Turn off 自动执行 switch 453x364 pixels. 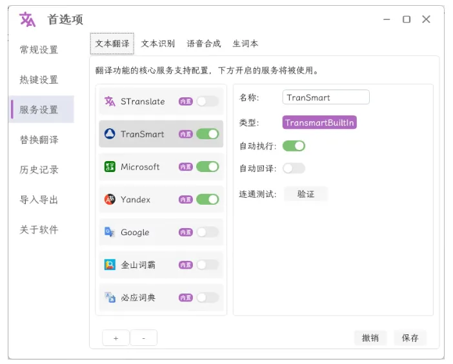[x=294, y=146]
